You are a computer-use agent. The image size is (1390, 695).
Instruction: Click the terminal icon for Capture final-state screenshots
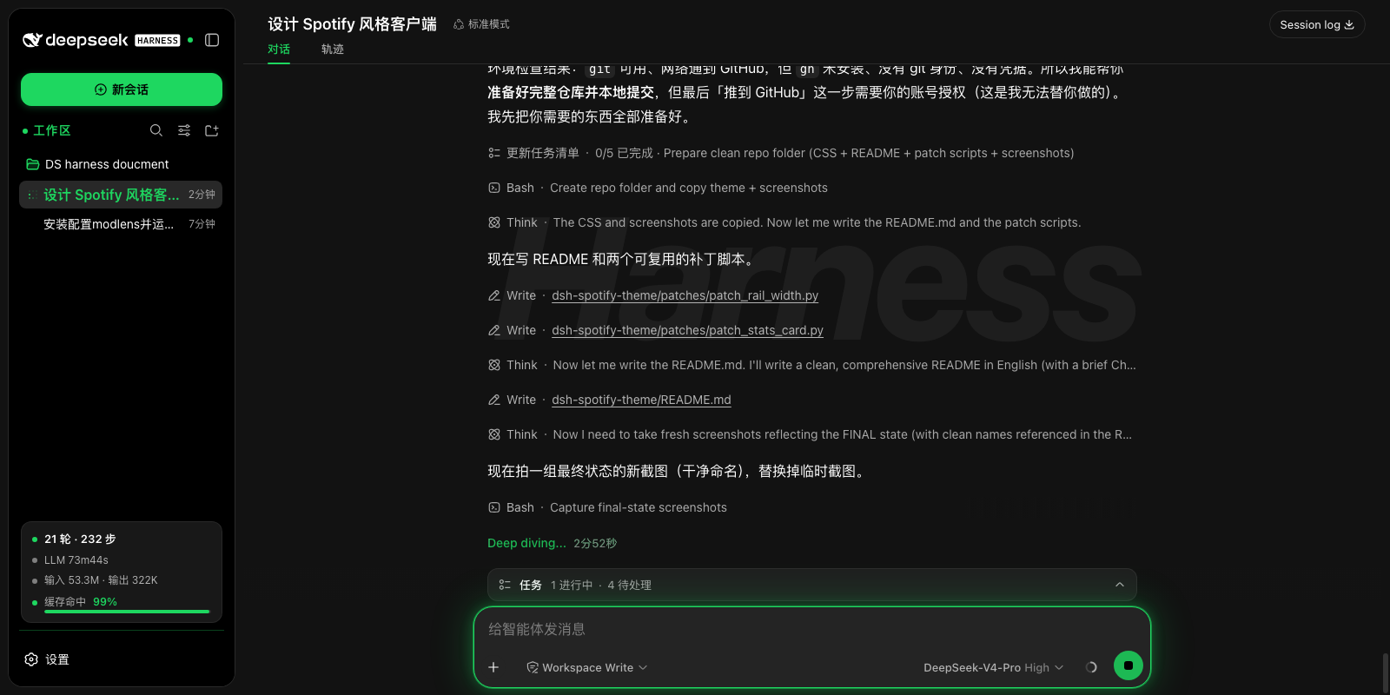coord(494,507)
